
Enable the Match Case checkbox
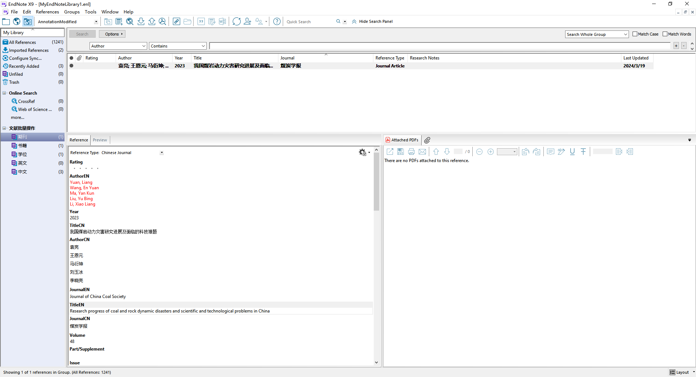click(635, 34)
